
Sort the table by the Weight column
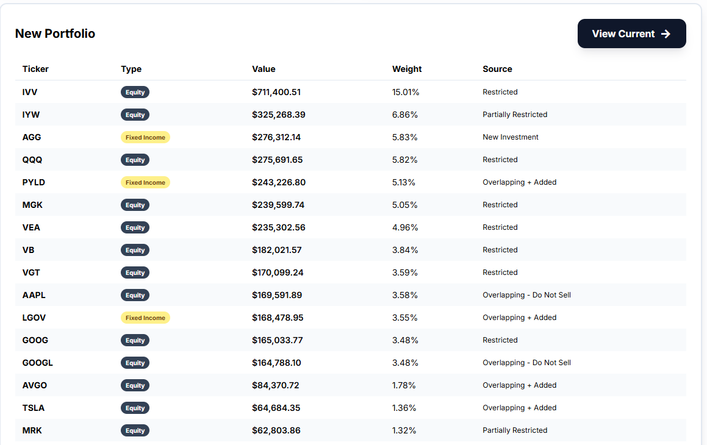tap(407, 69)
